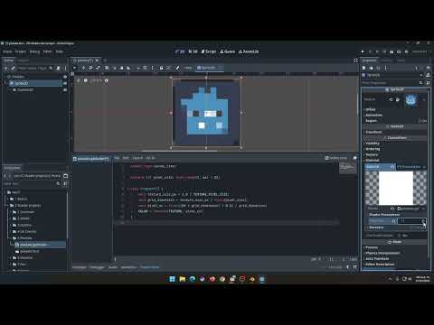Switch to the Script workspace
The image size is (434, 325).
[x=209, y=51]
